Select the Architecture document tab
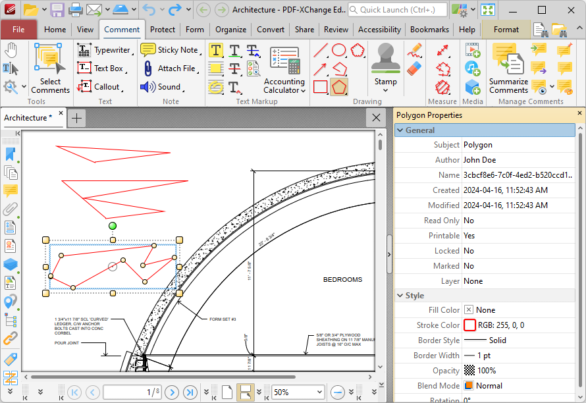Viewport: 586px width, 403px height. pyautogui.click(x=28, y=118)
